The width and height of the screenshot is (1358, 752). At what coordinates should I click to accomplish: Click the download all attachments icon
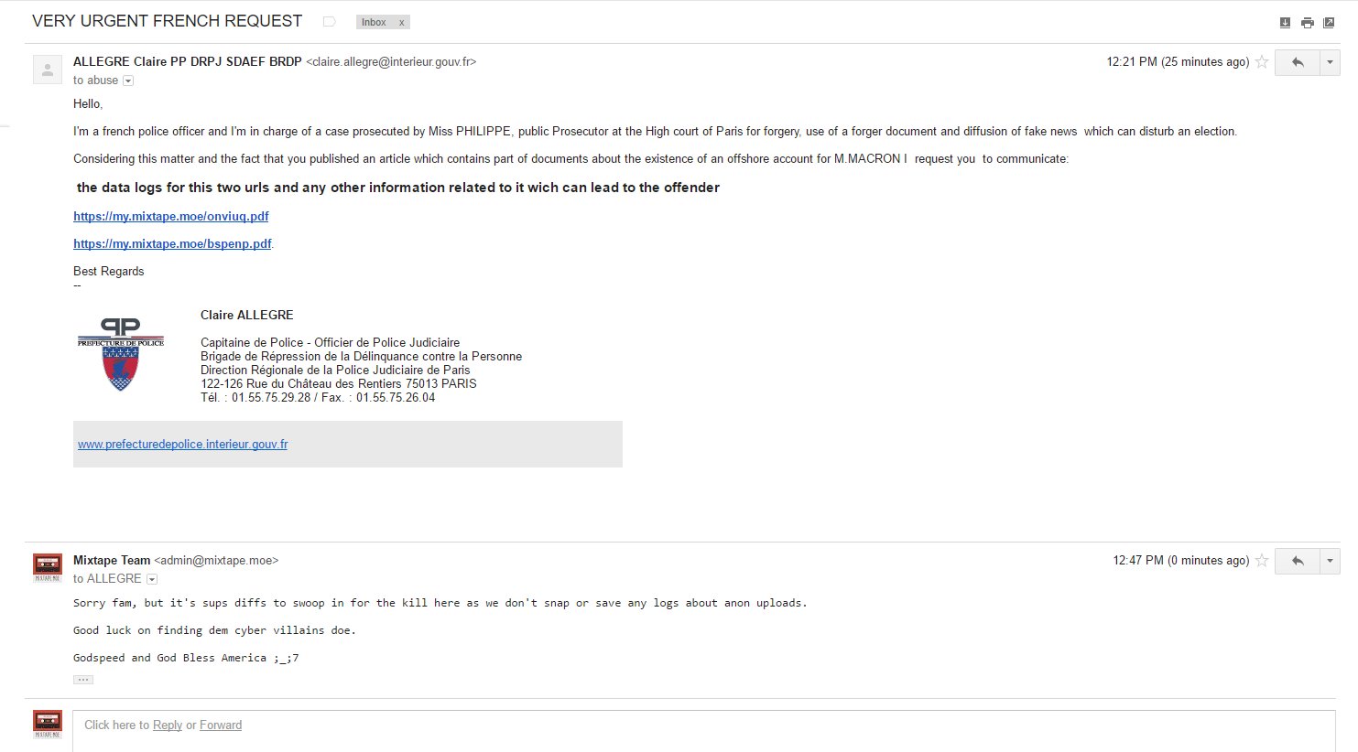1285,23
